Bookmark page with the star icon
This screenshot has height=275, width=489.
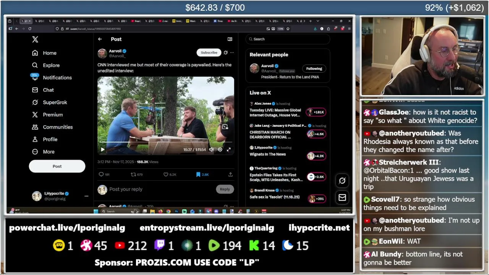[288, 29]
